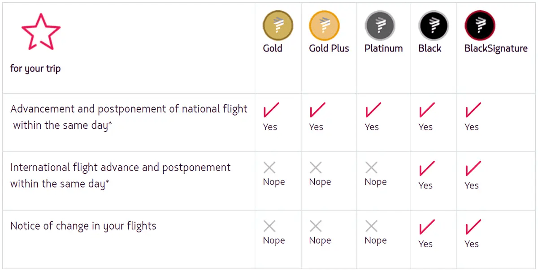Click Black checkmark for international flight advance
The width and height of the screenshot is (538, 270).
[x=426, y=169]
